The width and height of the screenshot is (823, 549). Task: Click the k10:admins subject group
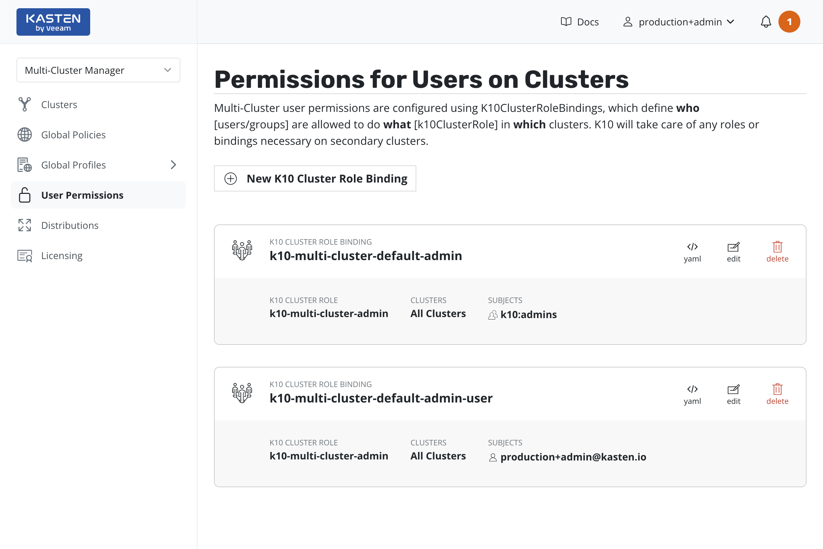pos(528,314)
